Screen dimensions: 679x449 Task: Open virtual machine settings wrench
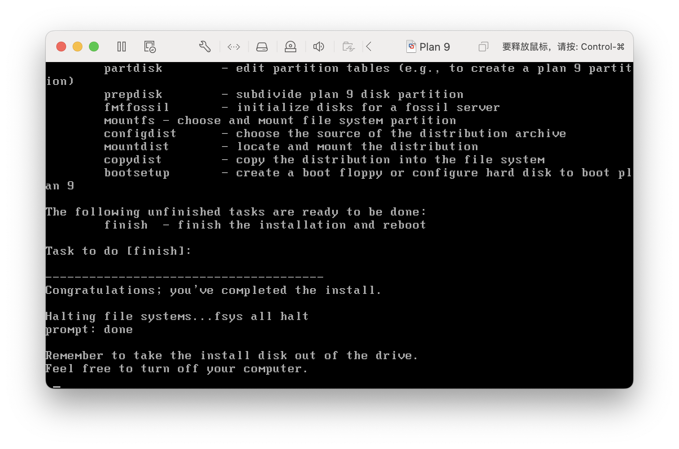click(x=205, y=47)
